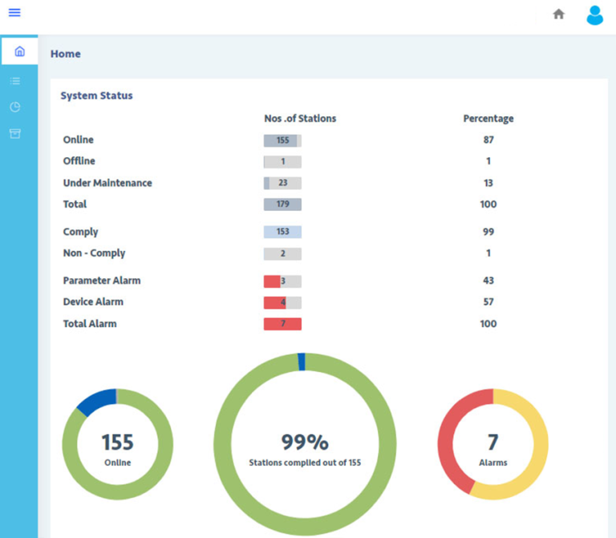Image resolution: width=616 pixels, height=538 pixels.
Task: Click the Offline stations bar showing 1
Action: pyautogui.click(x=282, y=162)
